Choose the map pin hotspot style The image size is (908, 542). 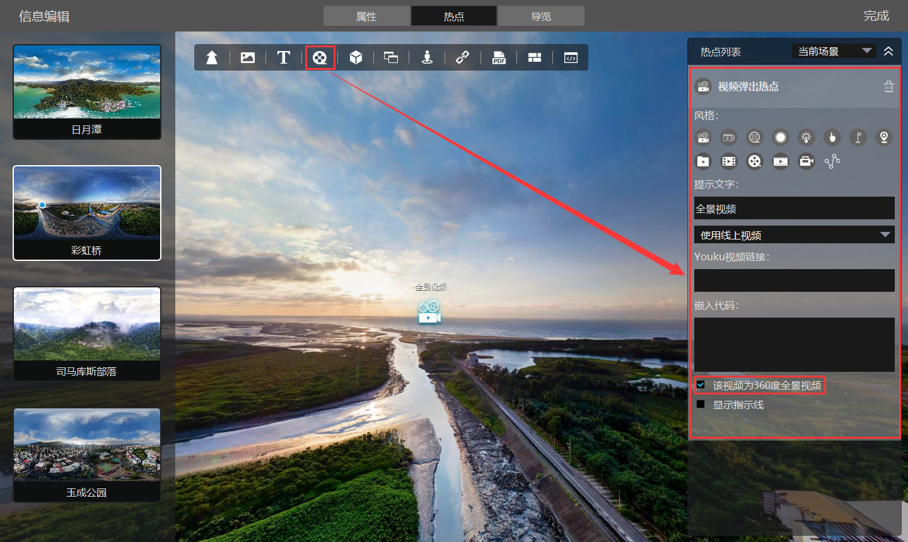click(x=884, y=137)
